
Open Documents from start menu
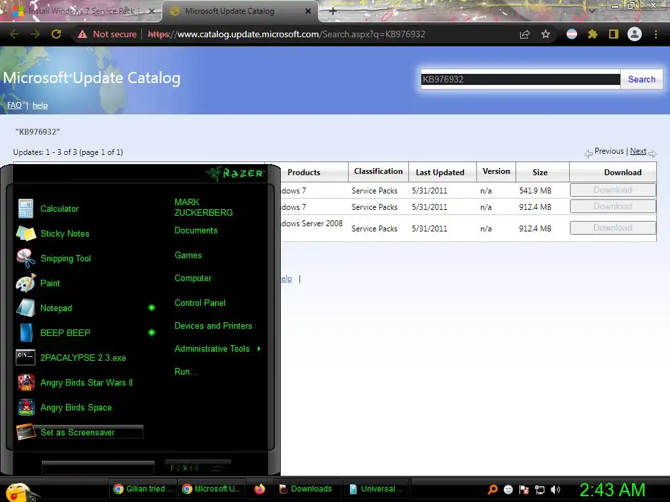pos(196,231)
